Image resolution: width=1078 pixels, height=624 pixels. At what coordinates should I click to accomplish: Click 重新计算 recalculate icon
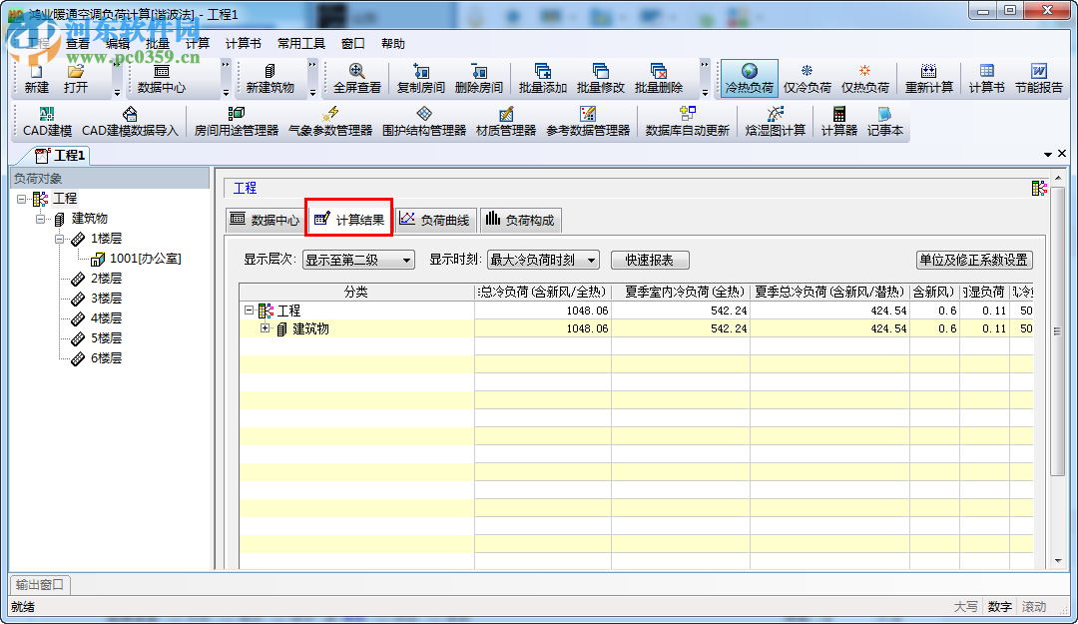tap(929, 79)
